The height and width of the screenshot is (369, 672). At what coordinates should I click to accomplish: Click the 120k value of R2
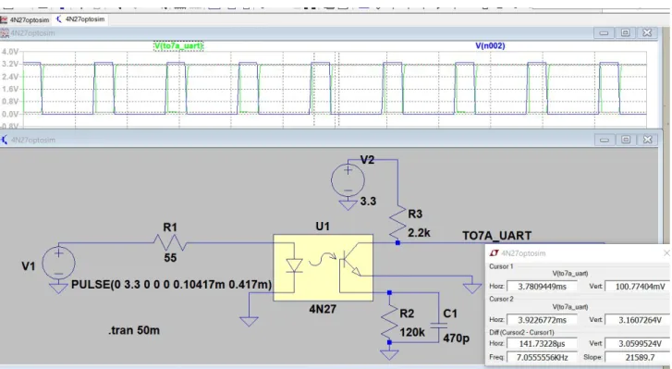(x=412, y=332)
